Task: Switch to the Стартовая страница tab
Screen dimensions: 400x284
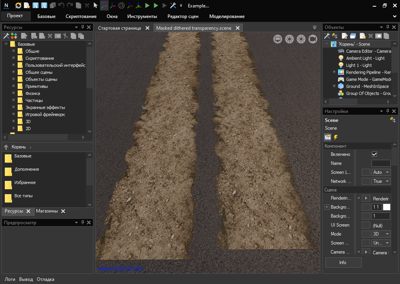Action: [x=120, y=28]
